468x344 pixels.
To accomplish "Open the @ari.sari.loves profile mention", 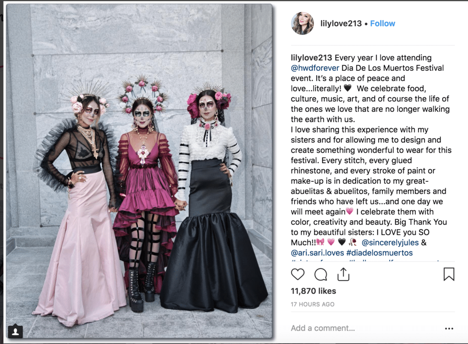I will coord(317,253).
